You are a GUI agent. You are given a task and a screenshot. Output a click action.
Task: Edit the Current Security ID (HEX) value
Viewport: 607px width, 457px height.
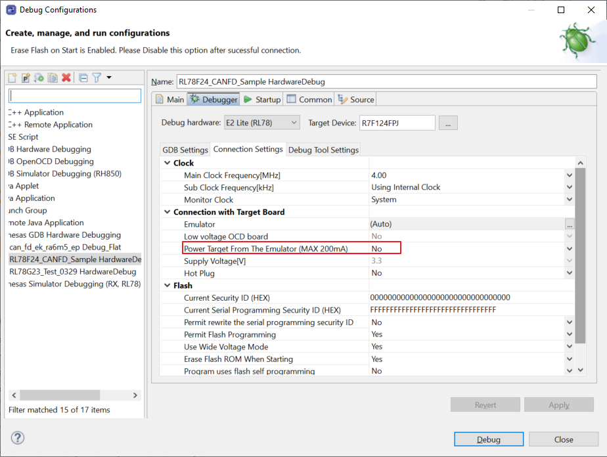coord(472,297)
